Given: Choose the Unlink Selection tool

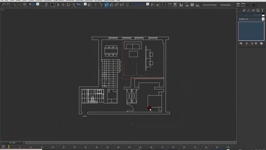Looking at the screenshot, I should tap(20, 5).
